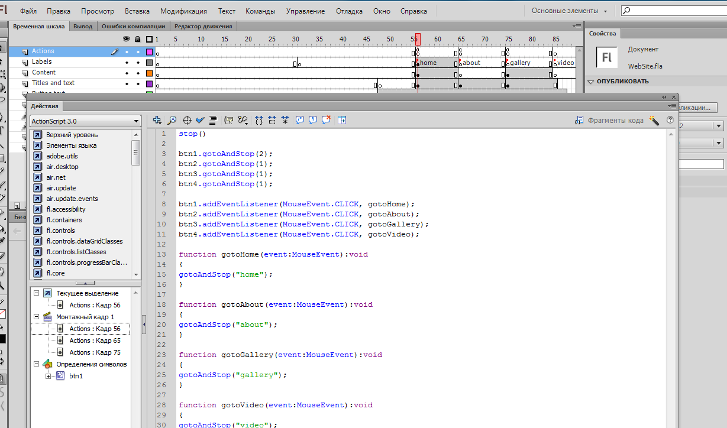Collapse selection in script editor
The height and width of the screenshot is (428, 727).
pos(272,120)
